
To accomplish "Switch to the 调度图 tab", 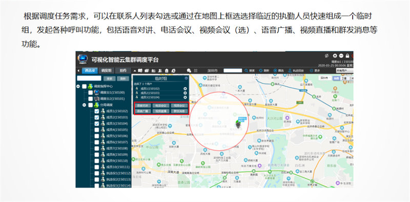I will [107, 71].
